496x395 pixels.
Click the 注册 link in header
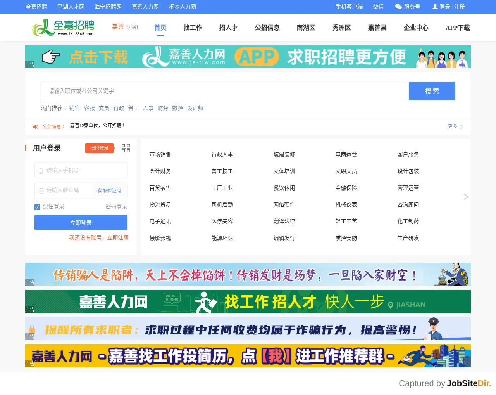460,7
